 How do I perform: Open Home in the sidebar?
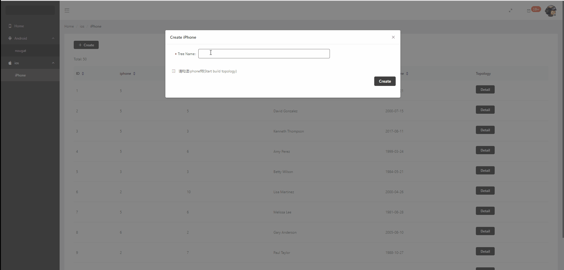click(x=30, y=26)
